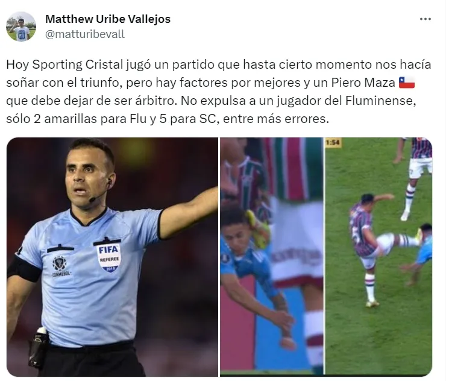449x381 pixels.
Task: Click the words 'Piero Maza' in the tweet
Action: point(363,83)
